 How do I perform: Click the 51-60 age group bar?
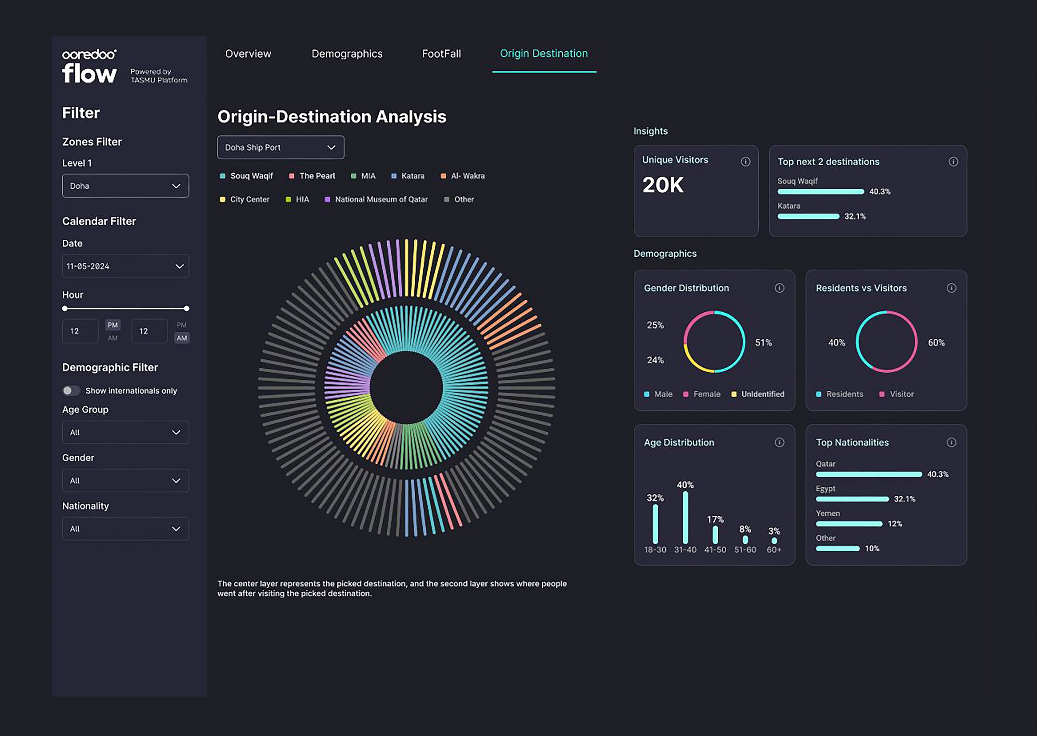click(x=745, y=540)
